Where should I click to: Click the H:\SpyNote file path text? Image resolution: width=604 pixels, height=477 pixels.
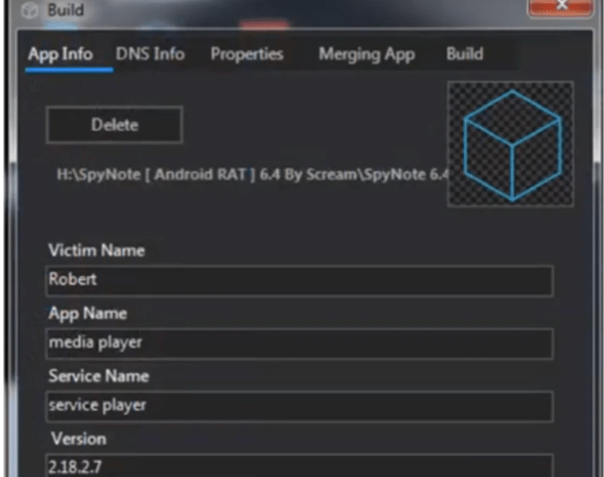252,175
